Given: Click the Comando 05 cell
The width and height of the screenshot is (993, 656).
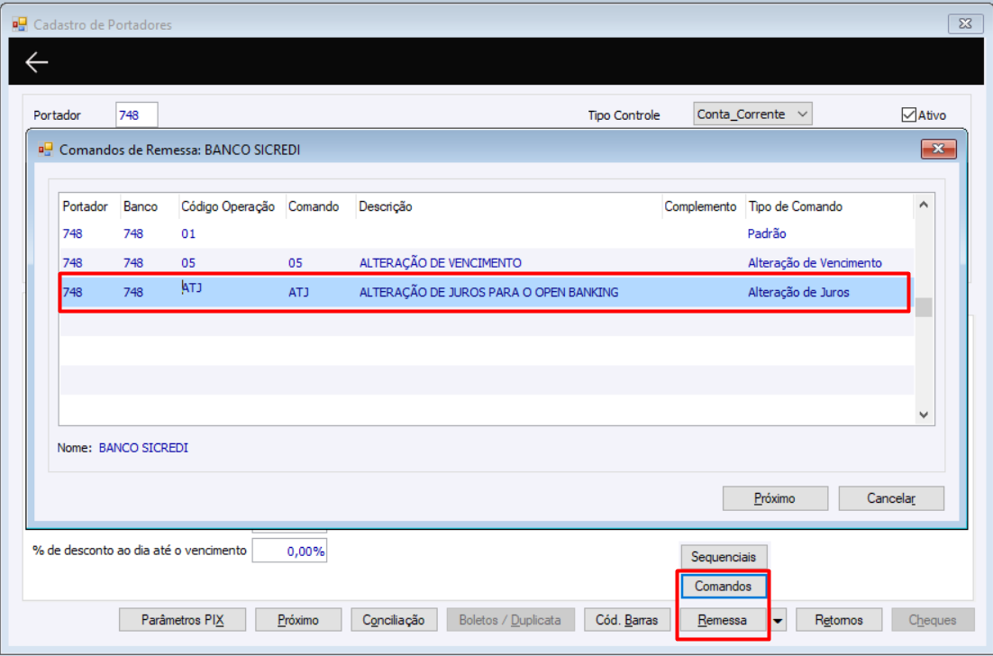Looking at the screenshot, I should pyautogui.click(x=296, y=263).
